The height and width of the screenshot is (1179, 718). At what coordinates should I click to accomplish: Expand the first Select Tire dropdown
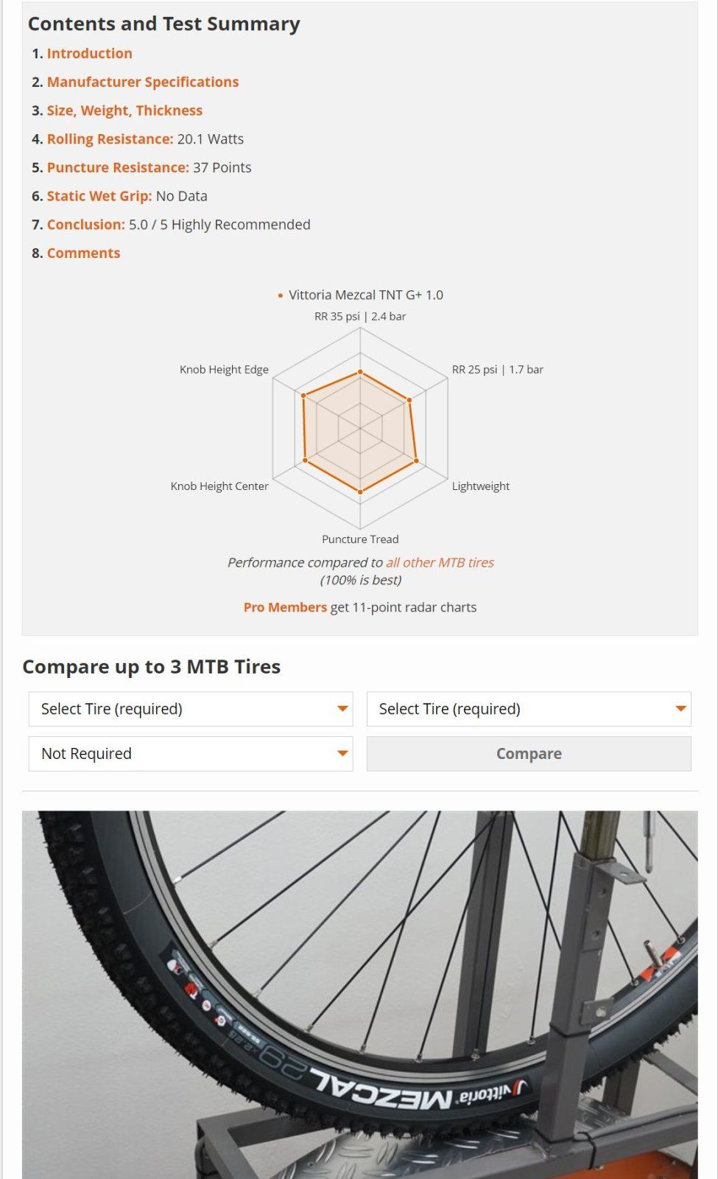[191, 710]
